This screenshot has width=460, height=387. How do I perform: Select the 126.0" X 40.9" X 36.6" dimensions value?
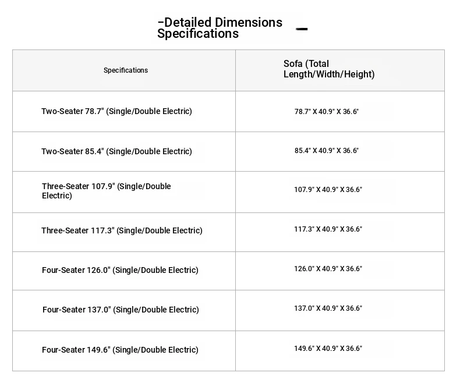tap(328, 268)
